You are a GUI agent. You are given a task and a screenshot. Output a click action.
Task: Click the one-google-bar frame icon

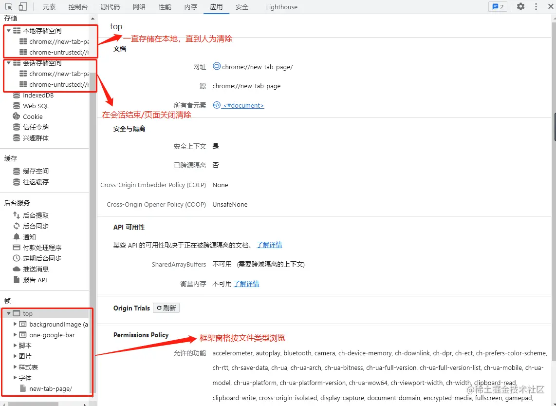tap(23, 335)
